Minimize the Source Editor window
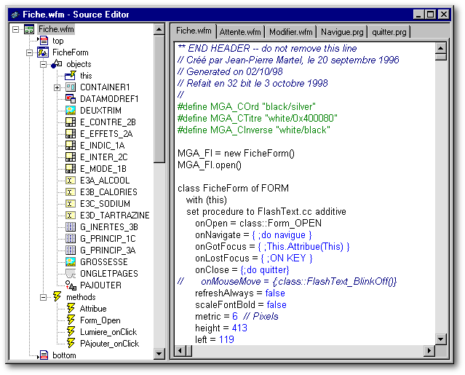Viewport: 465px width, 375px height. [418, 15]
